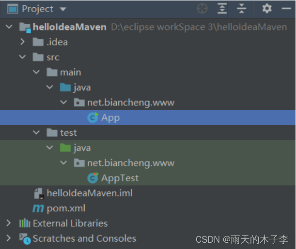Click the Project panel window icon
296x249 pixels.
click(x=13, y=9)
